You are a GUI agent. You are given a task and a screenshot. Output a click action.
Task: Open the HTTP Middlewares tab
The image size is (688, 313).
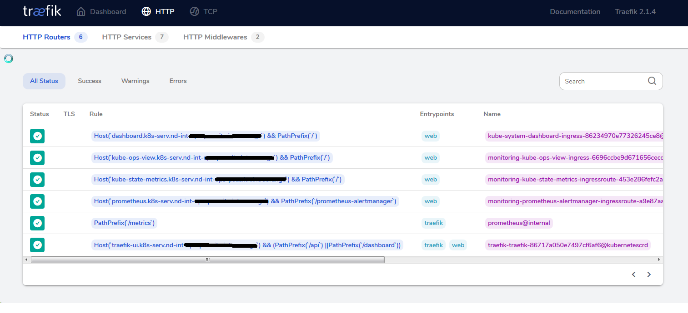[x=215, y=37]
